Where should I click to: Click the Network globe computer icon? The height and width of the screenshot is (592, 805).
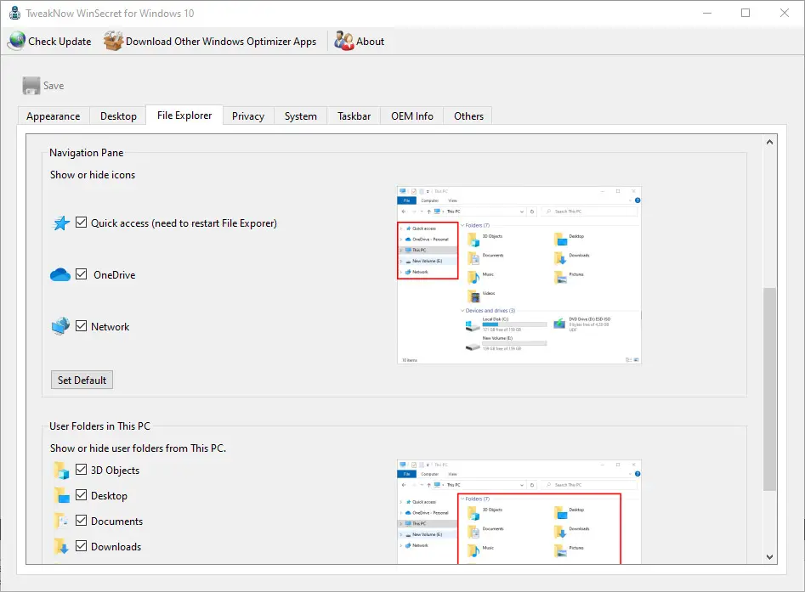pyautogui.click(x=60, y=326)
